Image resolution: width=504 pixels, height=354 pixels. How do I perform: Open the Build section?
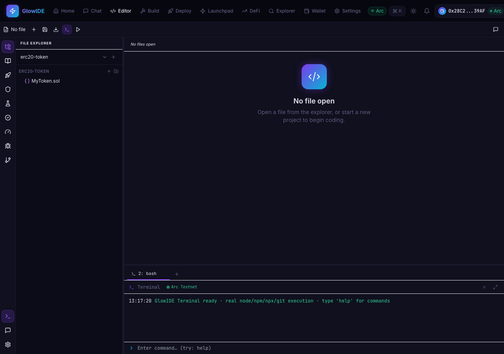click(x=150, y=11)
